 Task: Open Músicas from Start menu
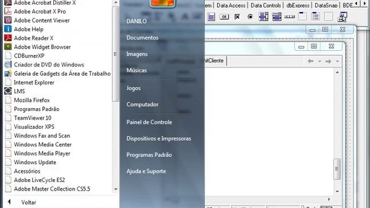coord(136,70)
